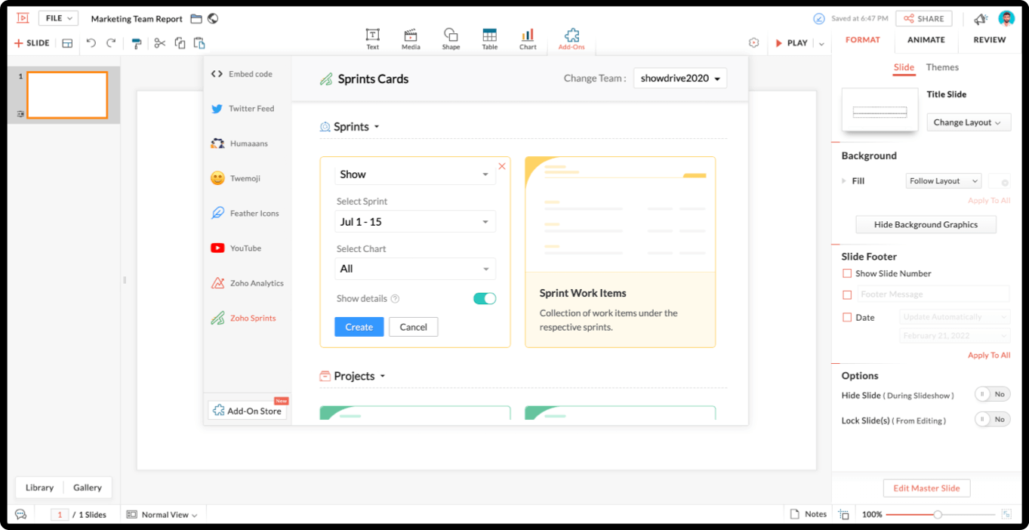Click the Zoho Show app logo icon
Screen dimensions: 1029x530
tap(23, 18)
